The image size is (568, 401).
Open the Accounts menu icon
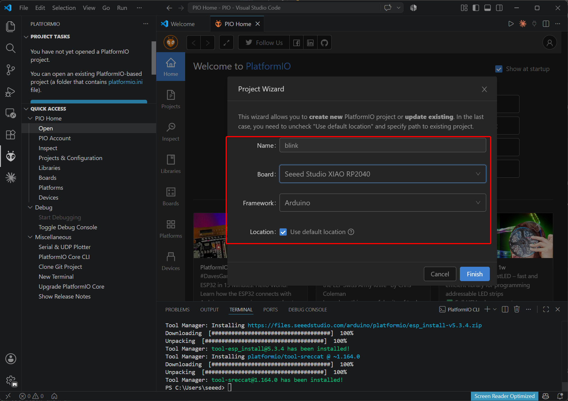click(10, 359)
